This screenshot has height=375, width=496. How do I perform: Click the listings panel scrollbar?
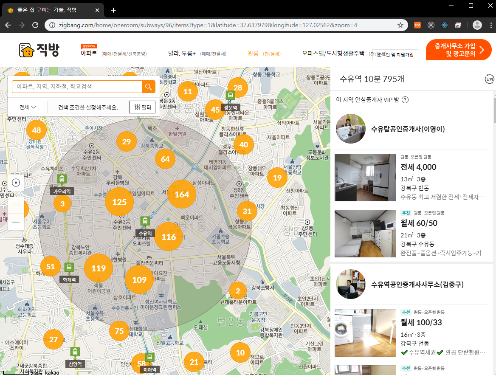point(494,110)
